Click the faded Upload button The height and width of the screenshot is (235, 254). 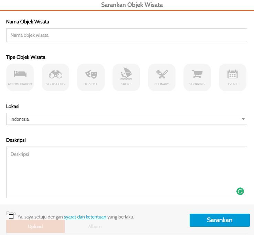(x=35, y=226)
